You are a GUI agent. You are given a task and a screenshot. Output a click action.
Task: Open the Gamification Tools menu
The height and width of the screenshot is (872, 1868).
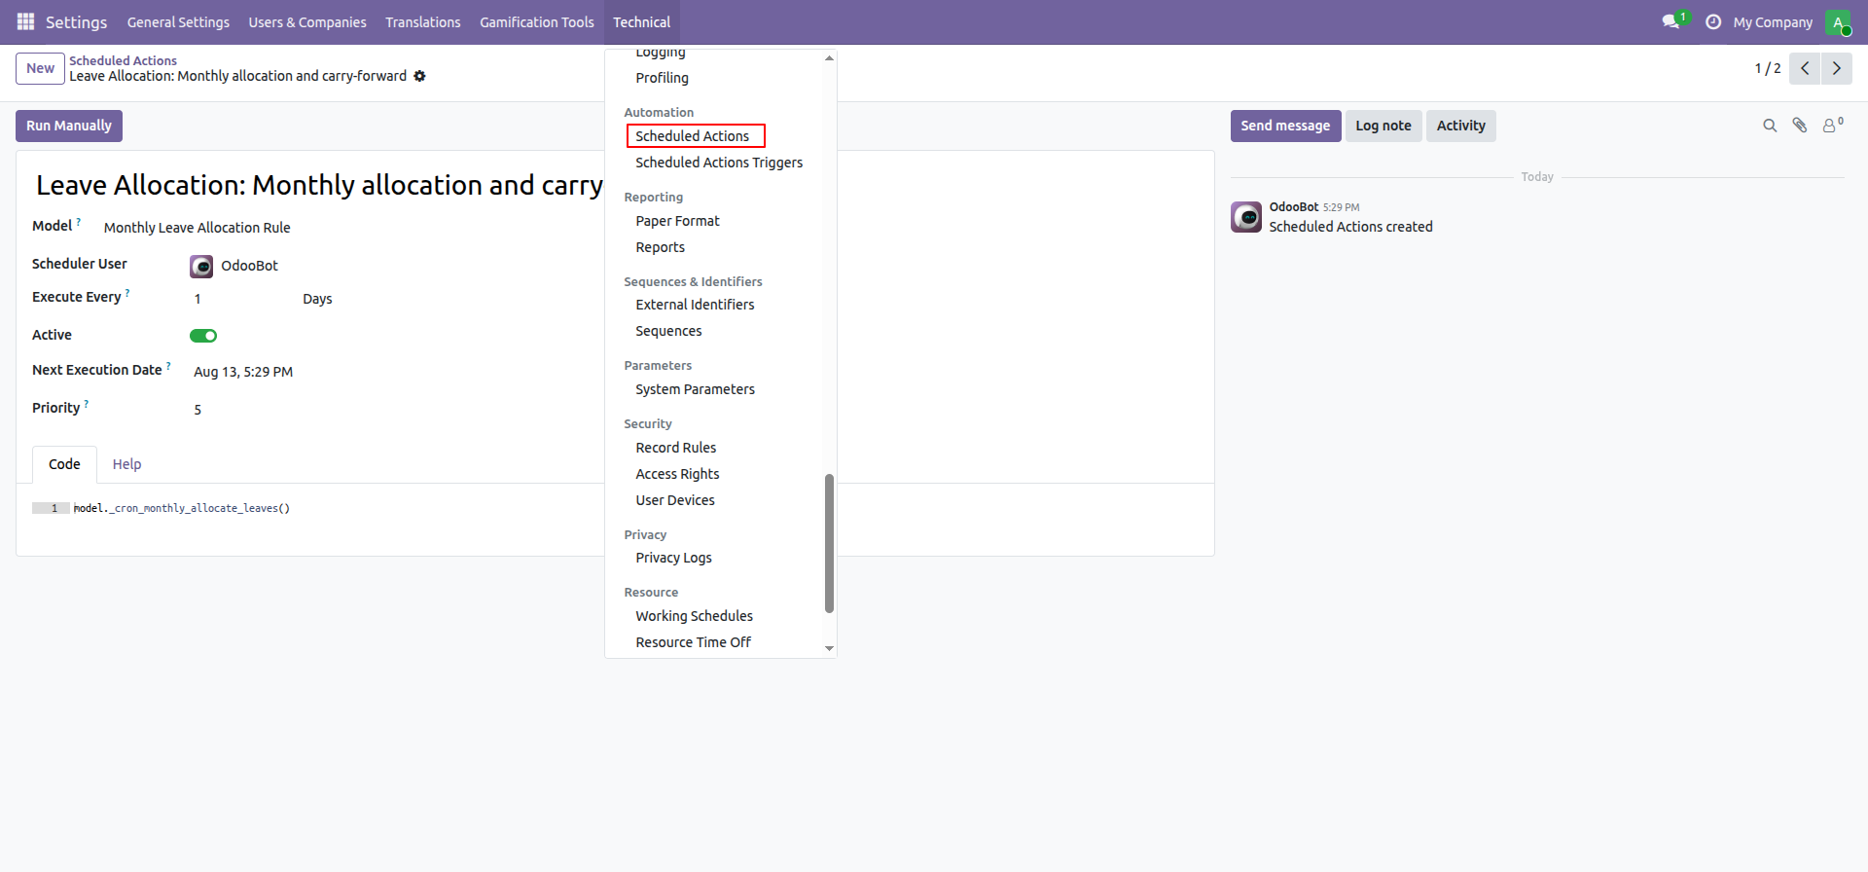(x=537, y=22)
